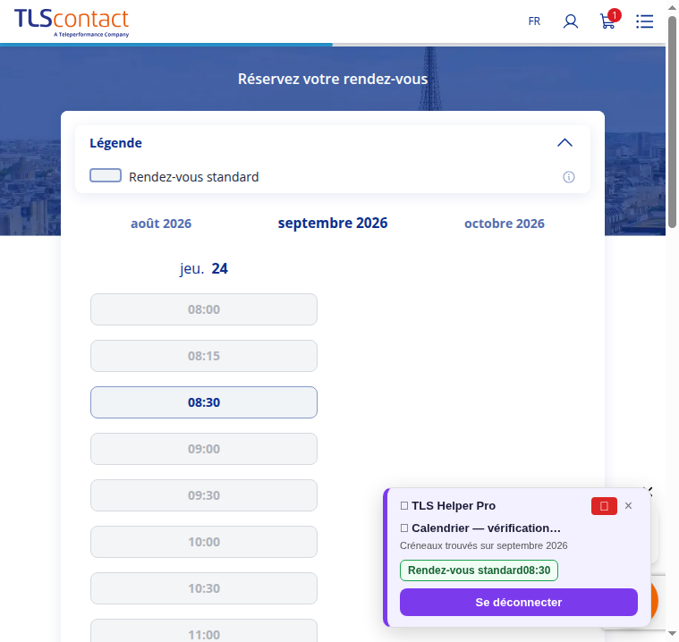Select the 08:00 time slot
This screenshot has width=679, height=642.
(x=204, y=309)
